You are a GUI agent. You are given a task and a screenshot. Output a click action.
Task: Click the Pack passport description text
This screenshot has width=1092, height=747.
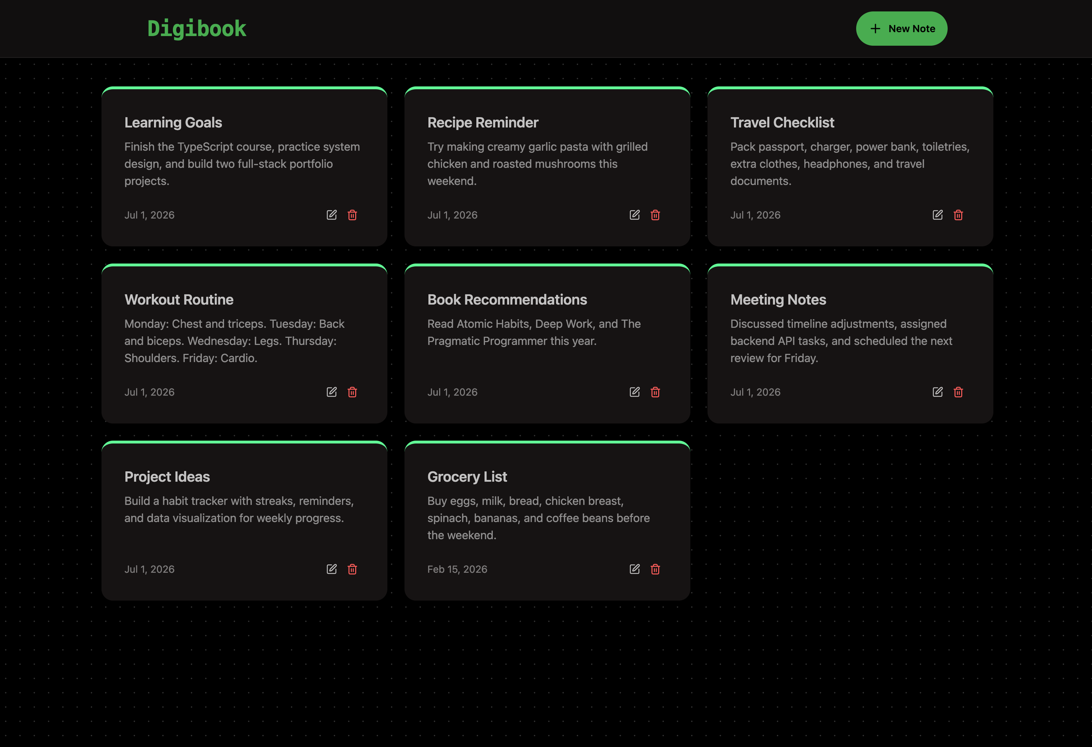coord(850,164)
